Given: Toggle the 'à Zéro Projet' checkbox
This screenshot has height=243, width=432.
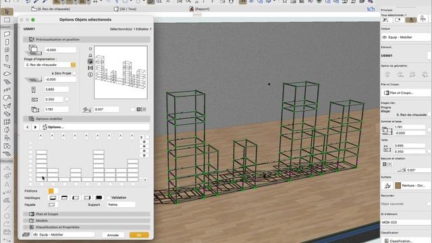Looking at the screenshot, I should tap(74, 74).
